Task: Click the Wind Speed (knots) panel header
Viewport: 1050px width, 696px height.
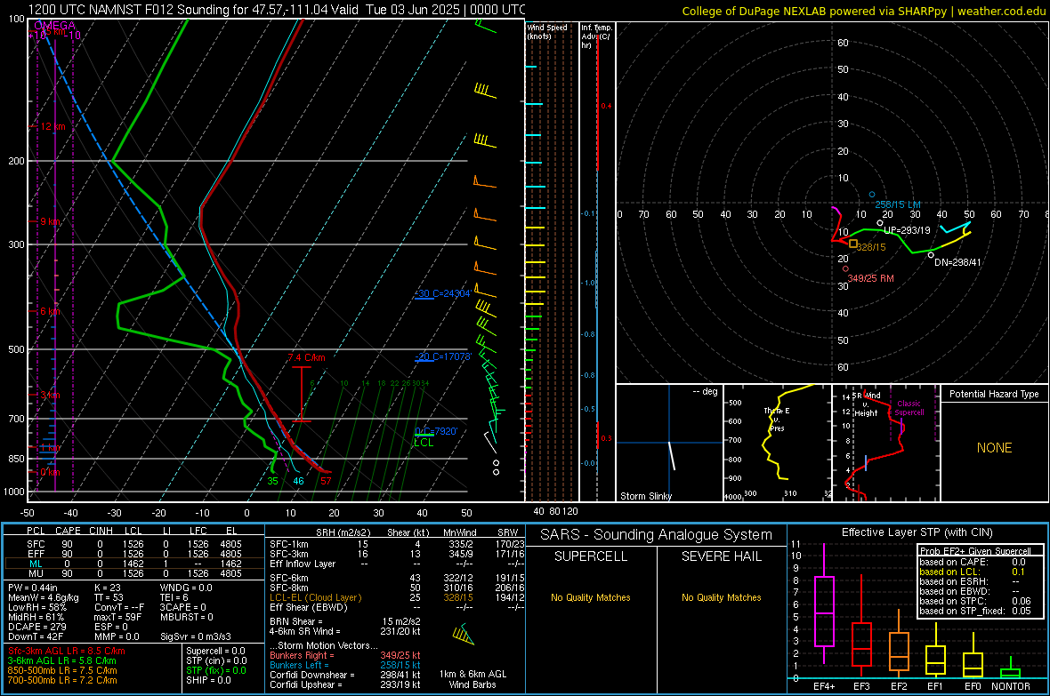Action: [x=547, y=31]
